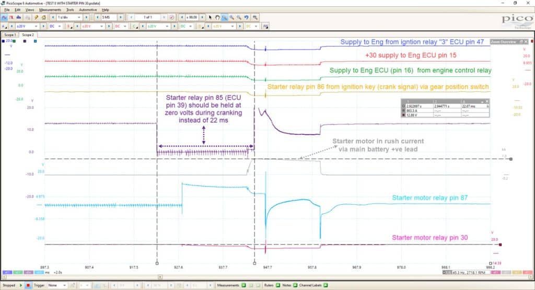Click zoom to full view icon
The width and height of the screenshot is (535, 290).
pyautogui.click(x=255, y=17)
